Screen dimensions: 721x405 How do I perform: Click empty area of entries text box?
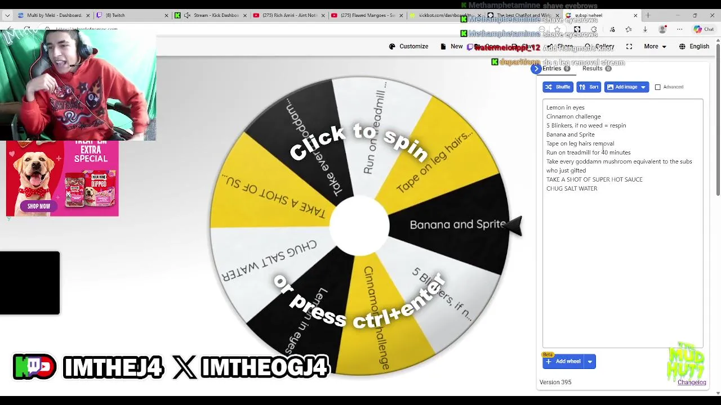click(x=622, y=270)
